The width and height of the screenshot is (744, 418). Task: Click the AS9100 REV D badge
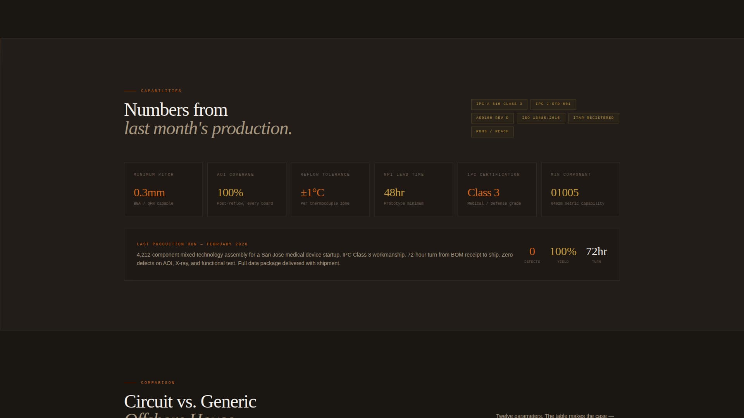(x=492, y=118)
